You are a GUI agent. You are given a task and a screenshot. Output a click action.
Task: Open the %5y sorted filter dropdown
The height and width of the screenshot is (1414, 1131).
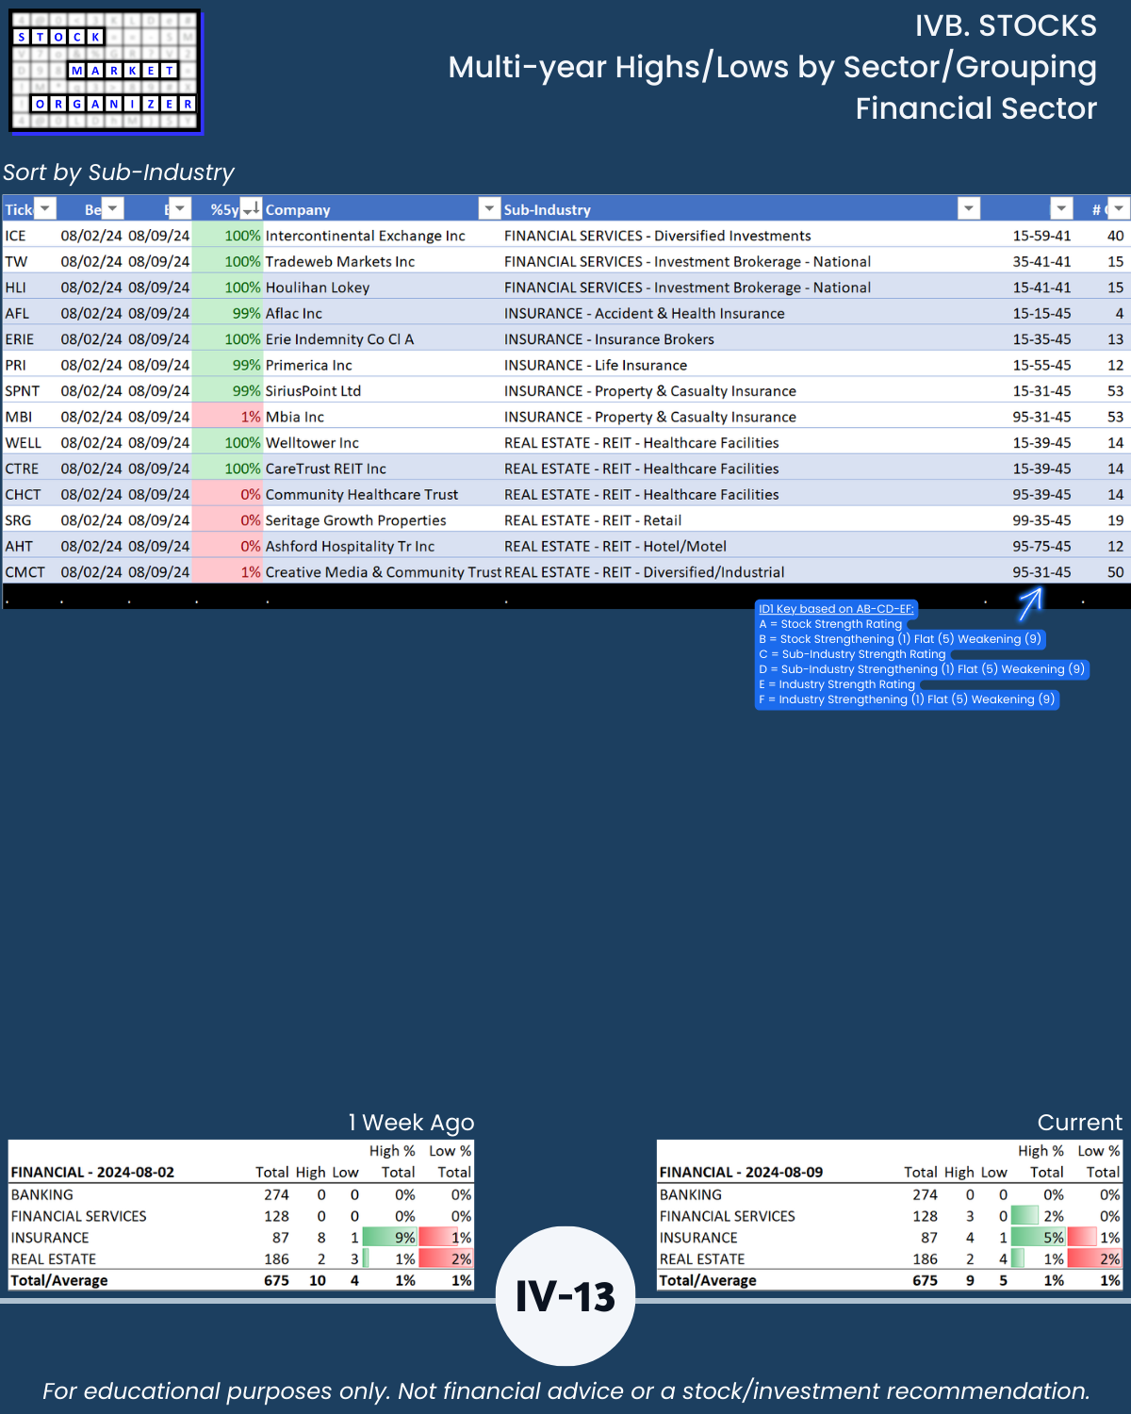click(251, 208)
